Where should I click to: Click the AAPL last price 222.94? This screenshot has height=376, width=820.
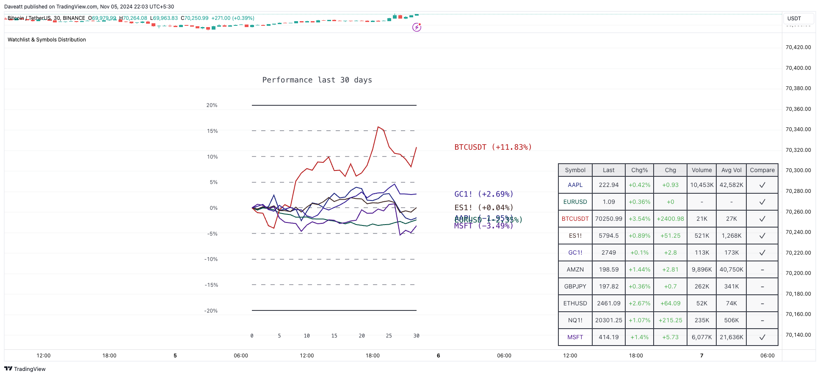coord(609,185)
